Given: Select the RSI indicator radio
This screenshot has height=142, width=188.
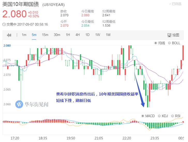Looking at the screenshot, I should (172, 116).
